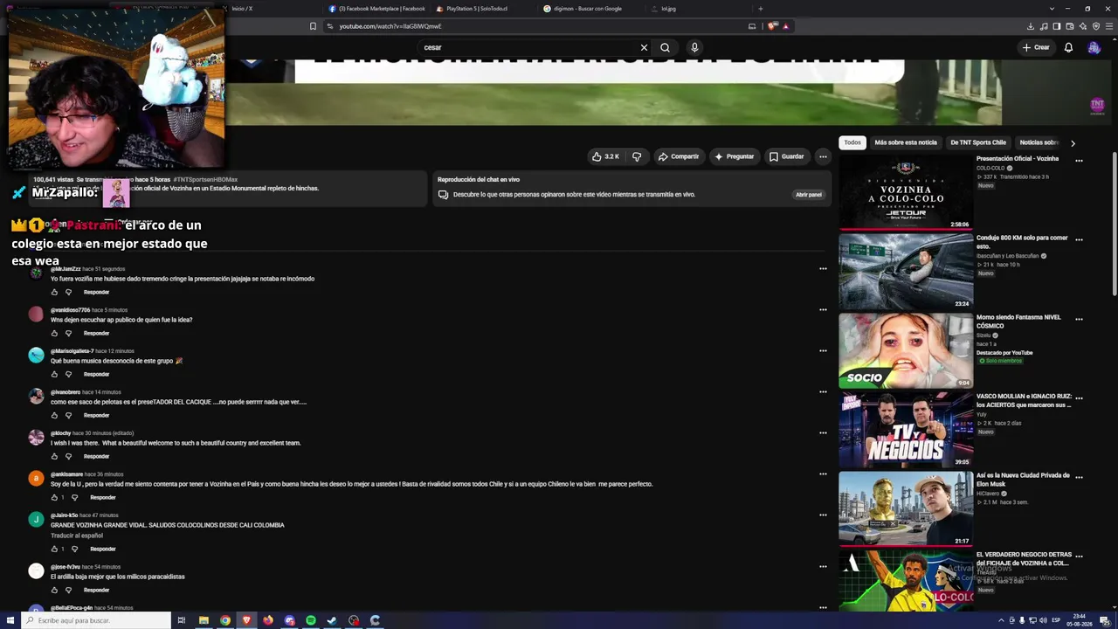Open the TV y Negocios video thumbnail
This screenshot has width=1118, height=629.
pyautogui.click(x=906, y=430)
